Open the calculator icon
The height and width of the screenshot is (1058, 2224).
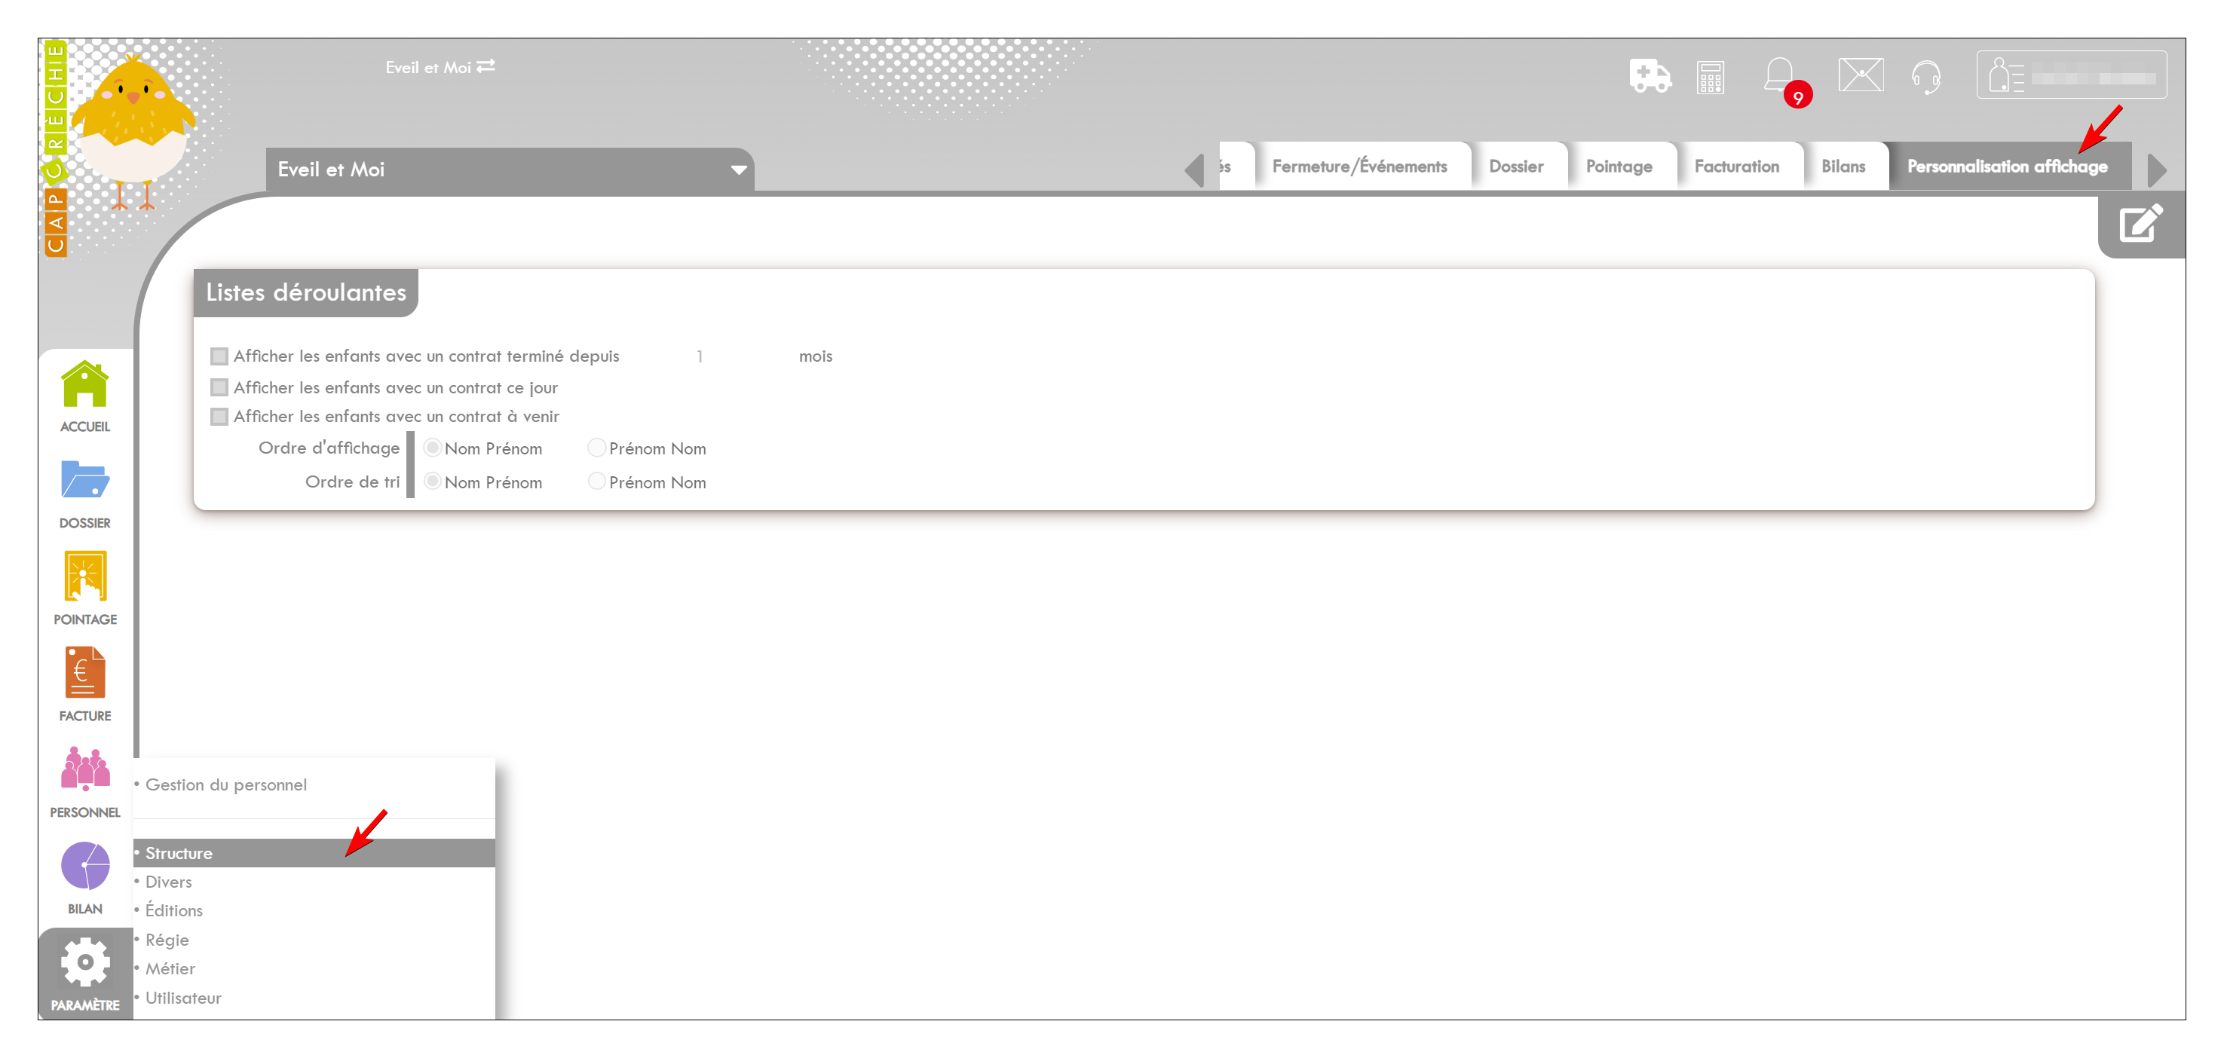point(1711,78)
